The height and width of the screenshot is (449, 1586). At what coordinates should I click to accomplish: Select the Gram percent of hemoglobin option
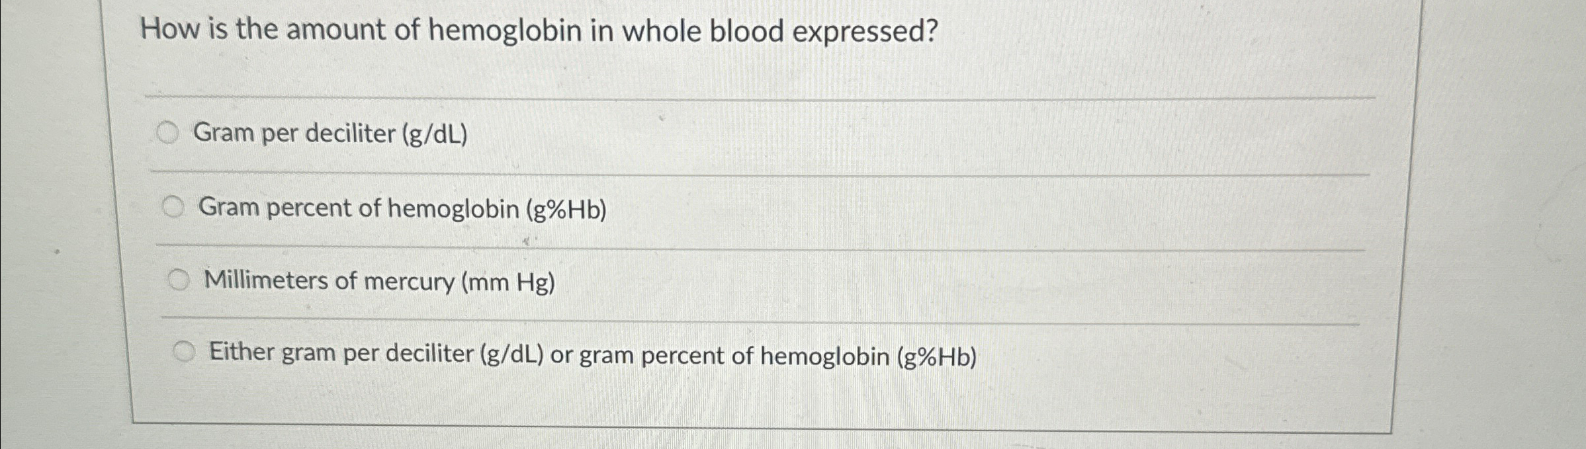click(x=173, y=206)
